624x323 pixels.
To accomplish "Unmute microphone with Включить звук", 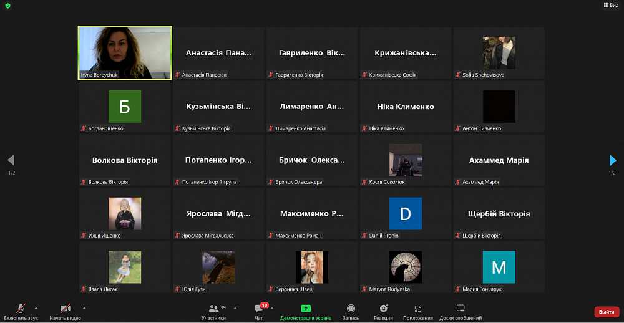I will click(x=21, y=312).
